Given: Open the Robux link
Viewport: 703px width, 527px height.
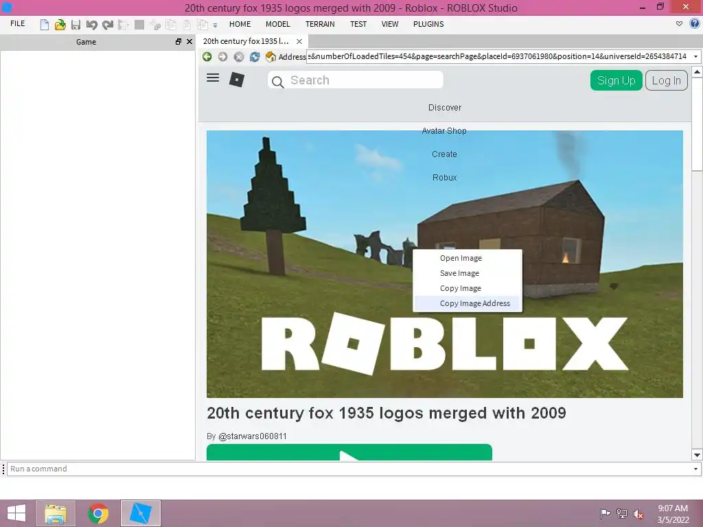Looking at the screenshot, I should pos(445,178).
